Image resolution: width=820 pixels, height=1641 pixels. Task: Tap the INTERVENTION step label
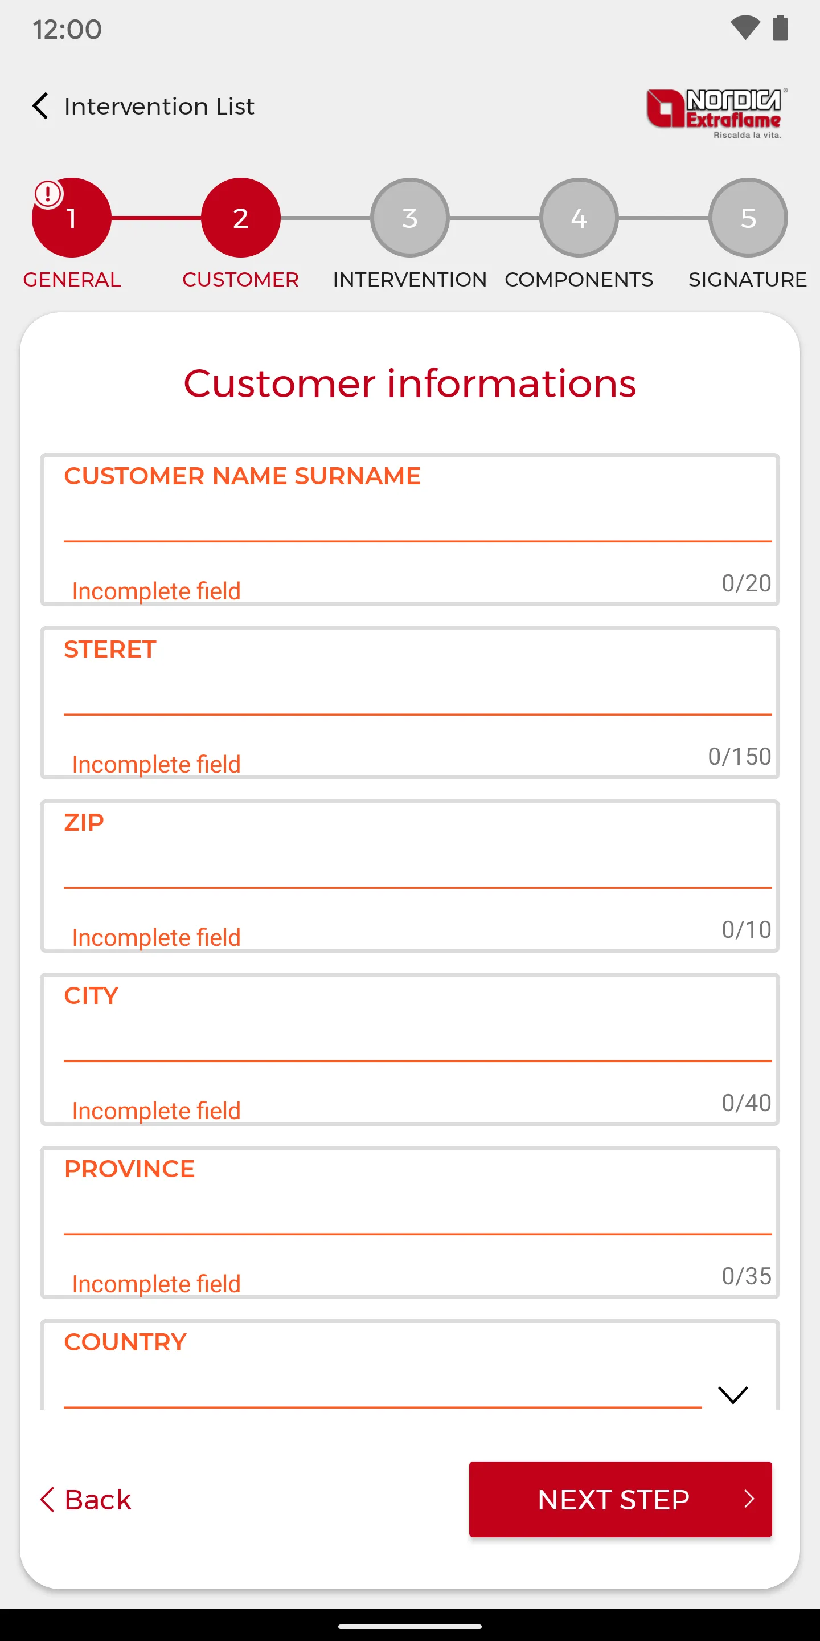[x=410, y=280]
